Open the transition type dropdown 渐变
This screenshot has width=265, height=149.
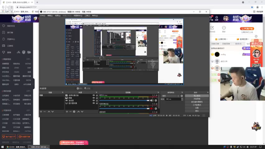pos(170,96)
